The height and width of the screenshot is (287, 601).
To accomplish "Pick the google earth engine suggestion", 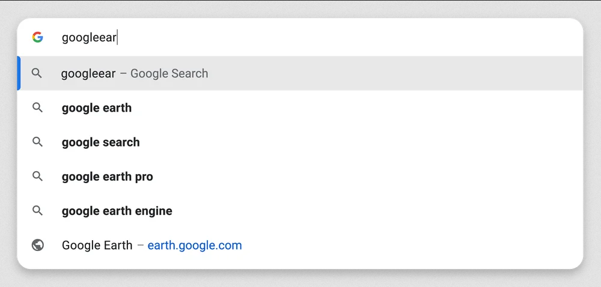I will click(x=117, y=211).
